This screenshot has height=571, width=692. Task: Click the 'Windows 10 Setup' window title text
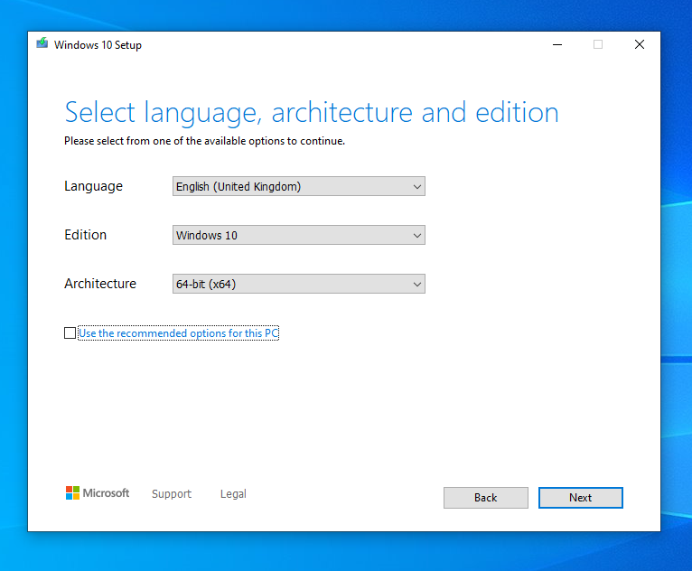[98, 45]
